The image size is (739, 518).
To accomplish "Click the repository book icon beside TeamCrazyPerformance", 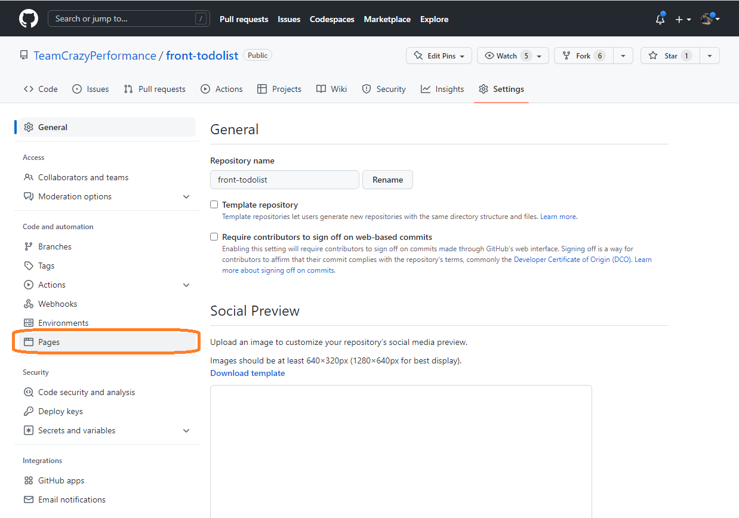I will 24,55.
